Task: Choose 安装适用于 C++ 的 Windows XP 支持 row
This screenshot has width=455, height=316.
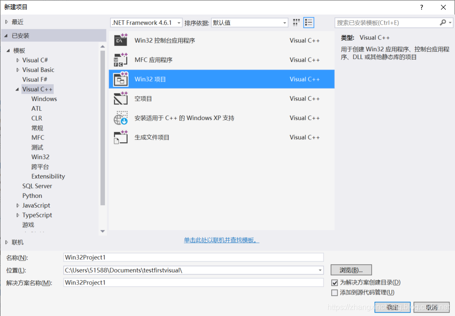Action: [221, 118]
